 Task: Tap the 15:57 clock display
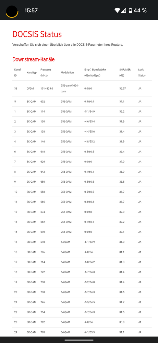pos(31,10)
